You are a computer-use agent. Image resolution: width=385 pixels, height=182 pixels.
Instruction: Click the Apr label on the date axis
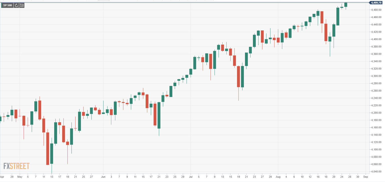(2, 177)
